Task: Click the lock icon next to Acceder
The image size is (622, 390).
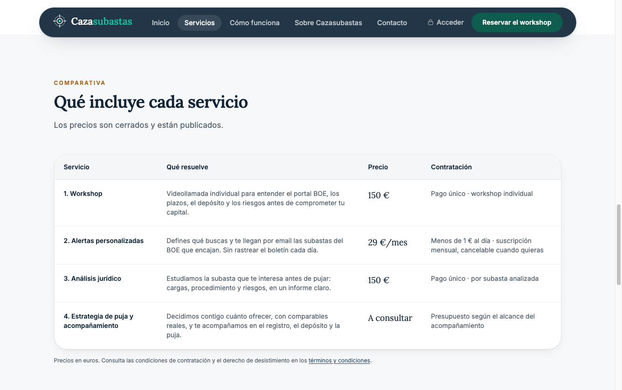Action: [x=430, y=22]
